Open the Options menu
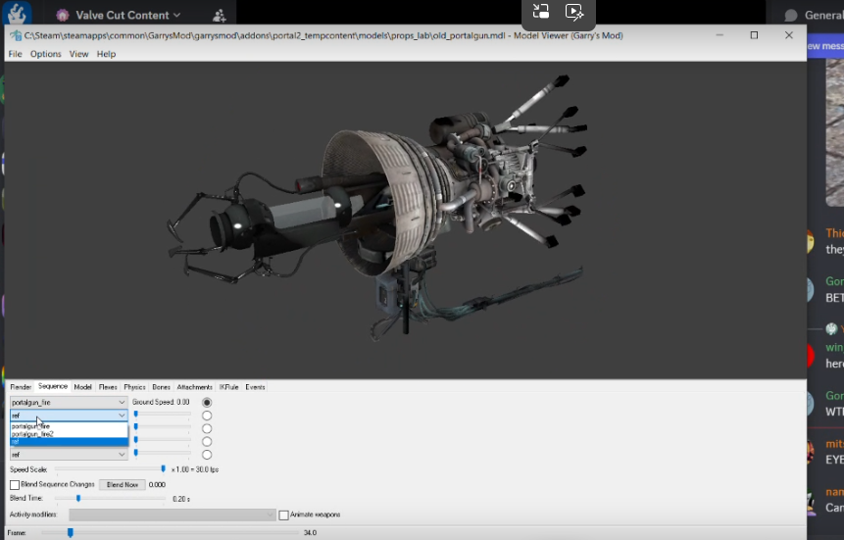Viewport: 844px width, 540px height. click(46, 54)
